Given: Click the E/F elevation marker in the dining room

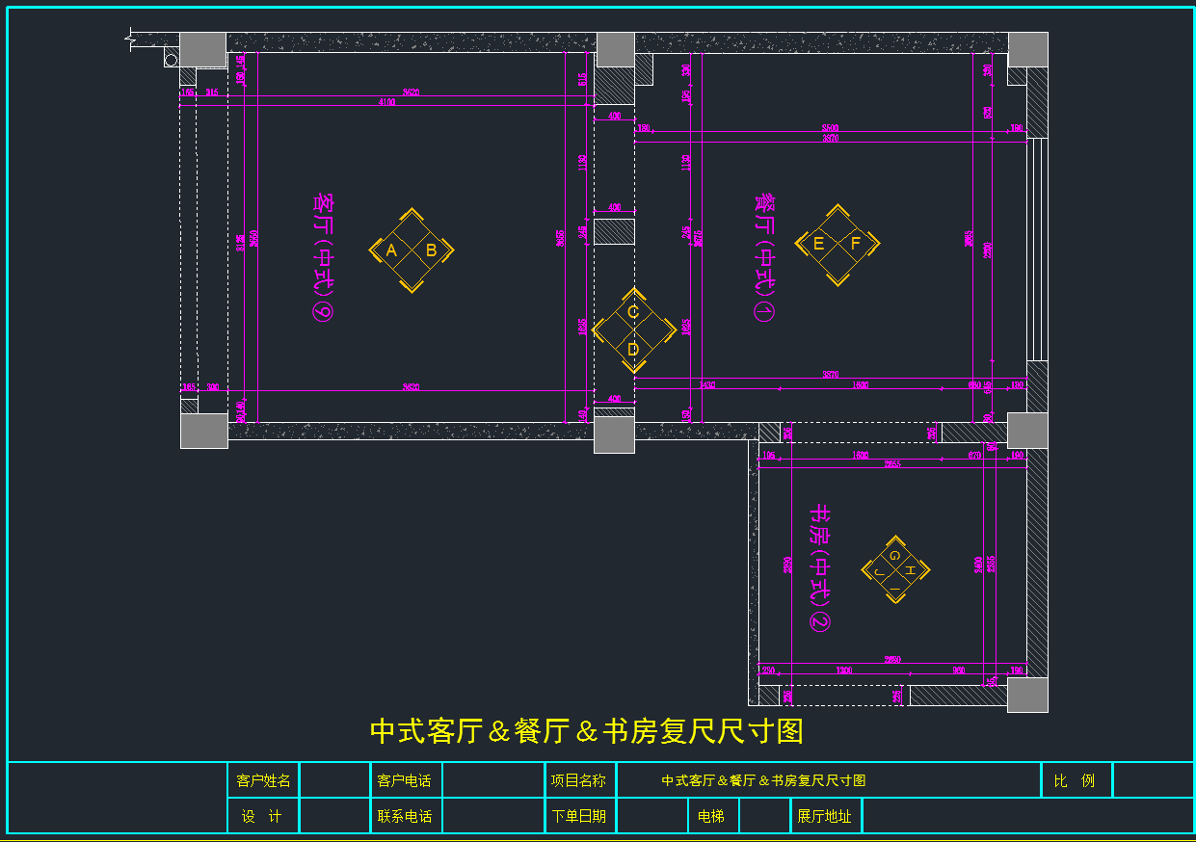Looking at the screenshot, I should click(x=837, y=244).
